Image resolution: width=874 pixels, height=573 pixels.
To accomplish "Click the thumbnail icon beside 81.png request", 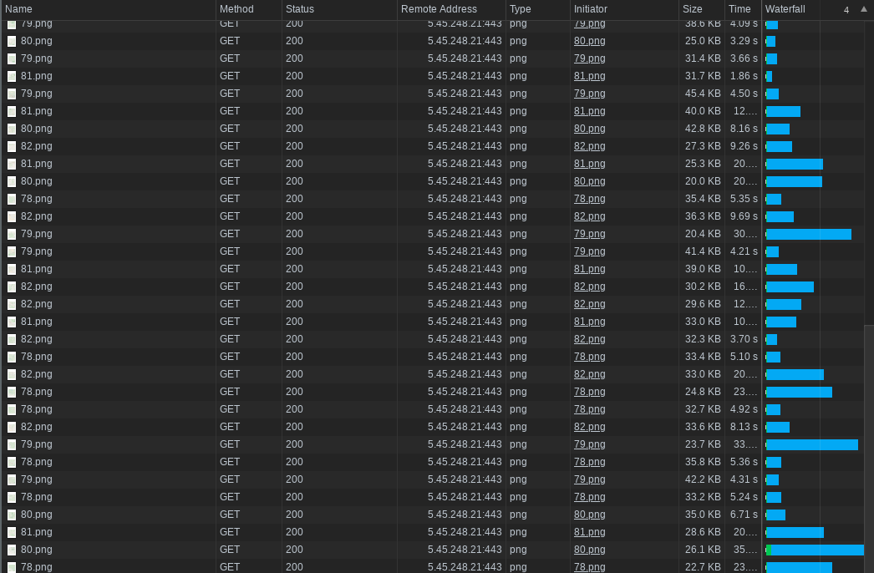I will (x=11, y=76).
